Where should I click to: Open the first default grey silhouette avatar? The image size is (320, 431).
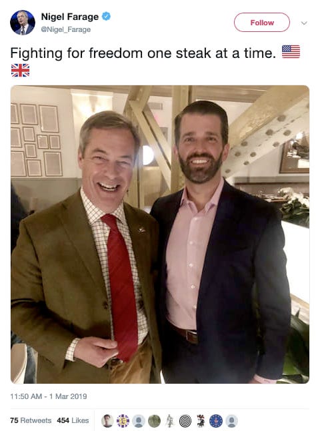[x=139, y=420]
